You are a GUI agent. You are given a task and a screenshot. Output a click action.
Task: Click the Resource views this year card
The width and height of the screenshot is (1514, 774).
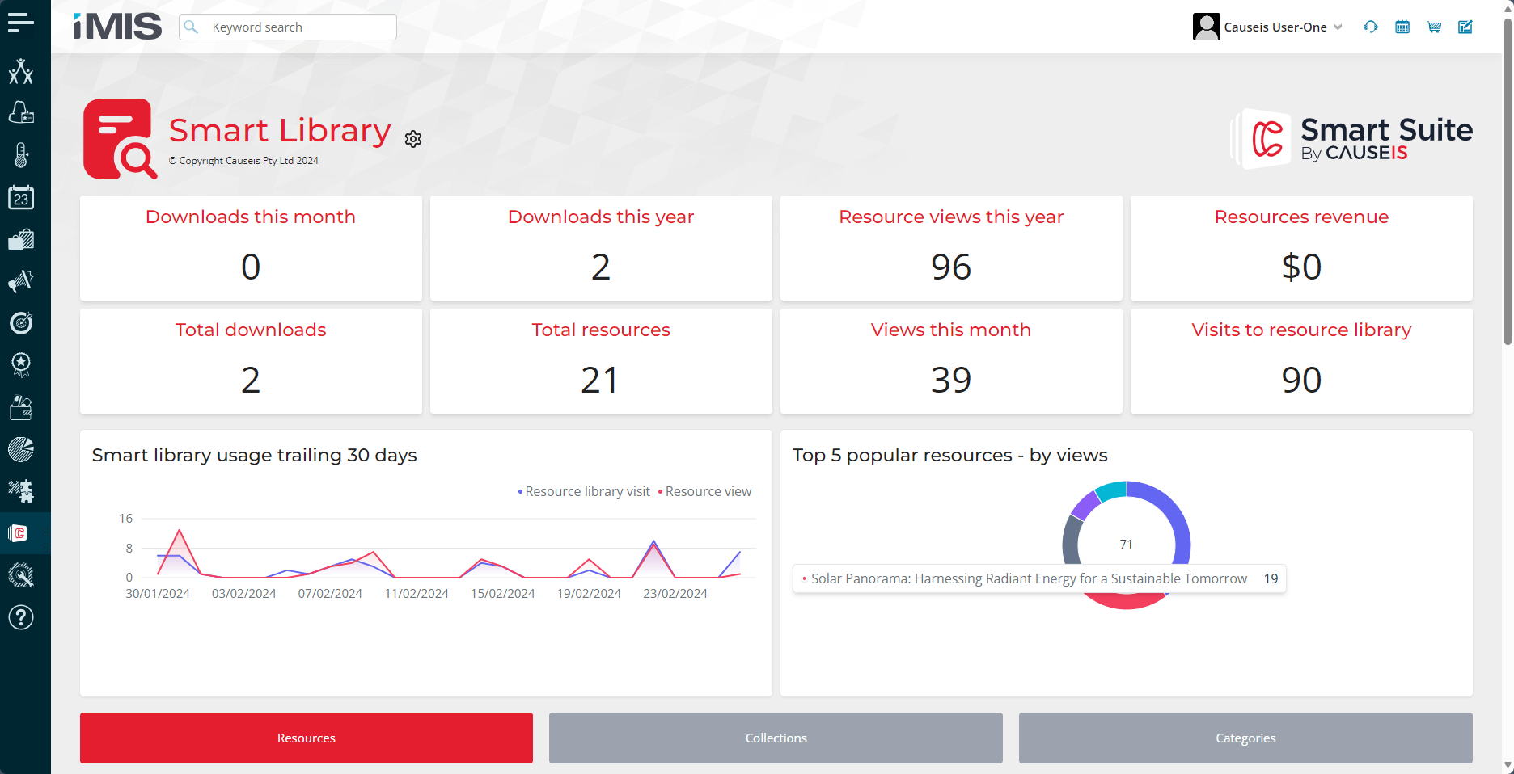[951, 248]
